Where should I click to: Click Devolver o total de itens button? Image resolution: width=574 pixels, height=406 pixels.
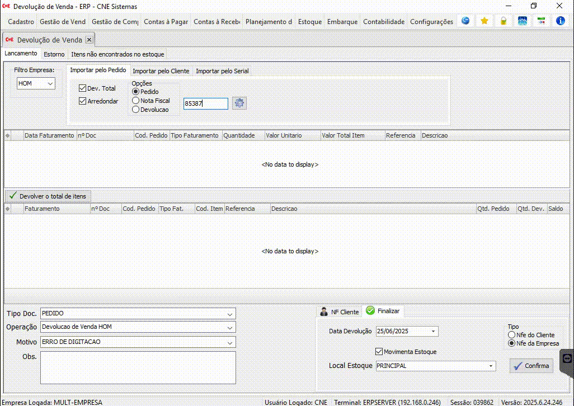point(48,196)
